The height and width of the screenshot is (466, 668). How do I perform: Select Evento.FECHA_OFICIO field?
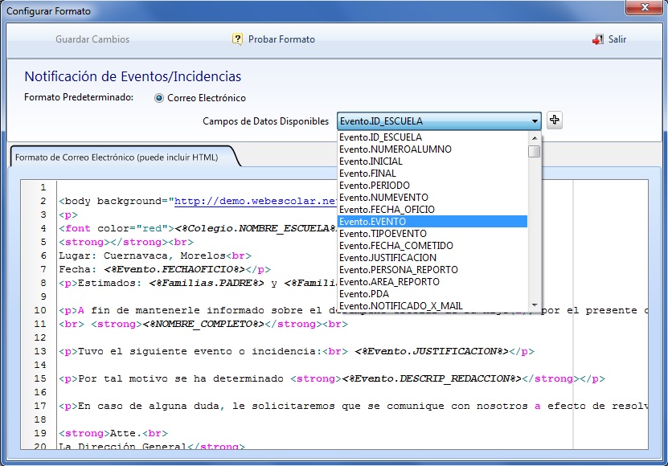[x=432, y=210]
